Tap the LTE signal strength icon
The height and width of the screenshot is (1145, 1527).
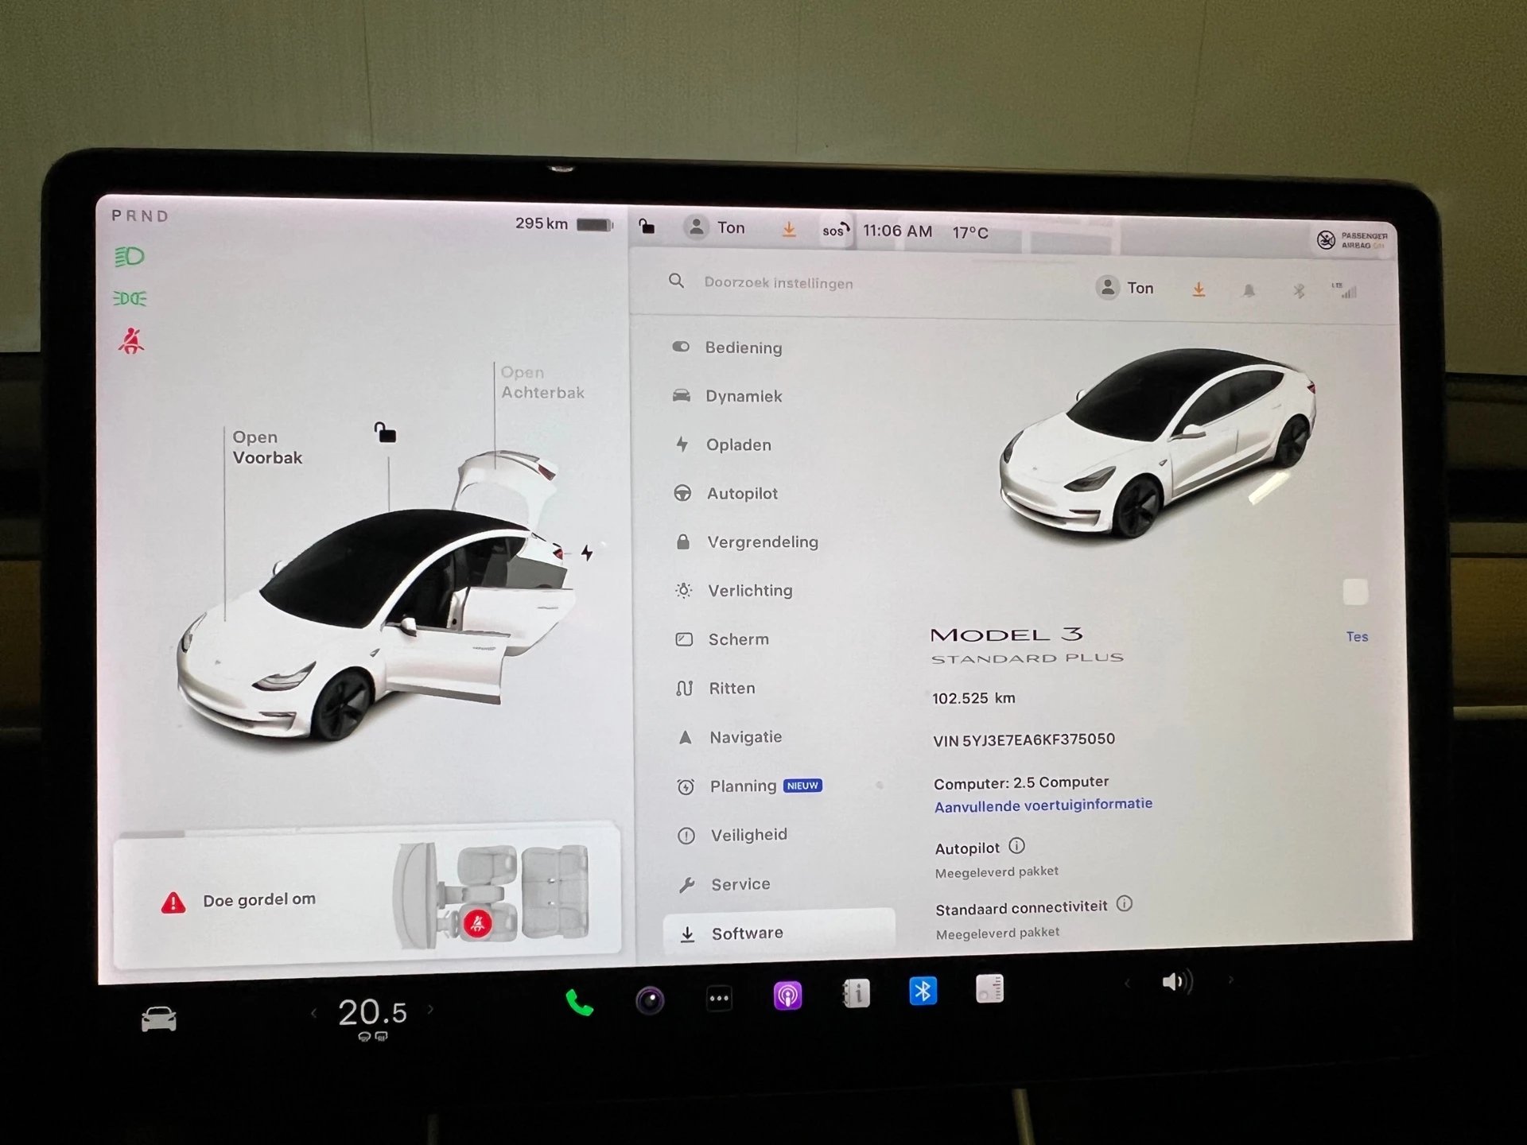tap(1344, 290)
